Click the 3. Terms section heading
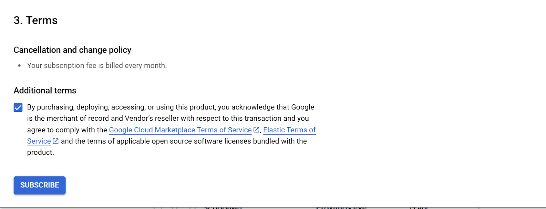The image size is (546, 209). pos(35,20)
